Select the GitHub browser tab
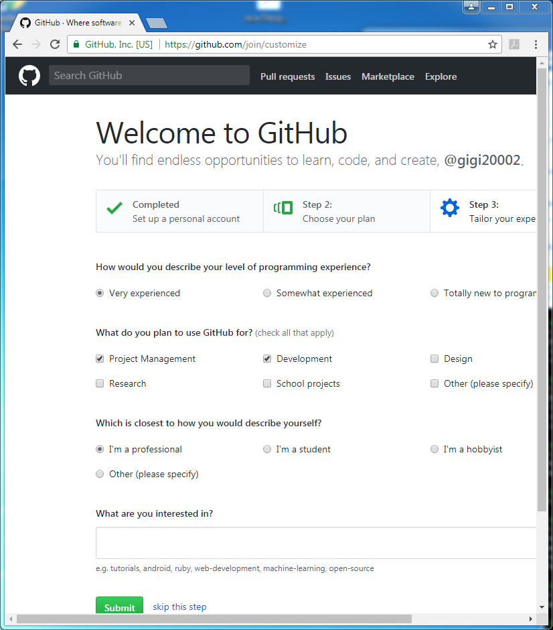This screenshot has width=553, height=630. (76, 23)
